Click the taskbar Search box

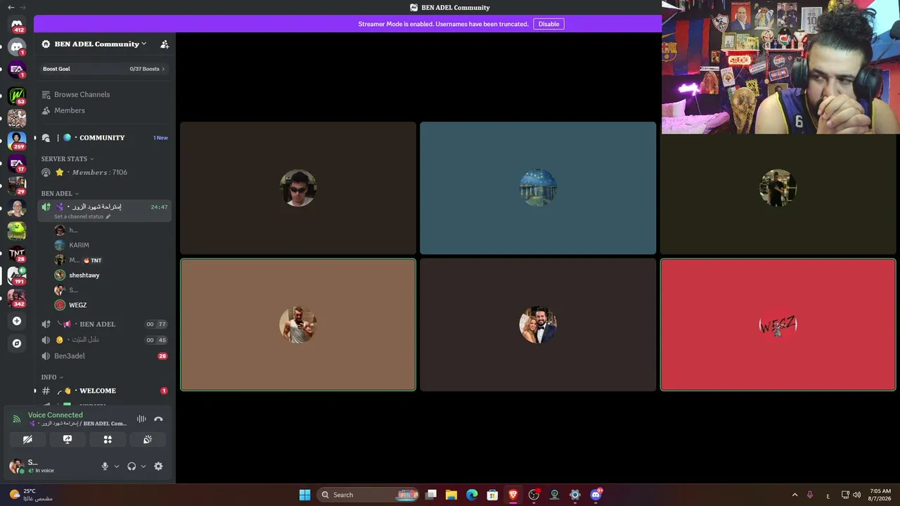(368, 495)
